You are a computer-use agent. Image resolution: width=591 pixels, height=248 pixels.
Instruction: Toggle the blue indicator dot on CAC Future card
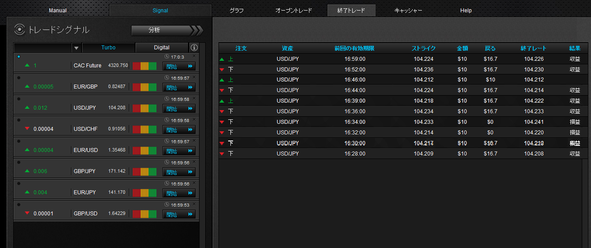19,57
